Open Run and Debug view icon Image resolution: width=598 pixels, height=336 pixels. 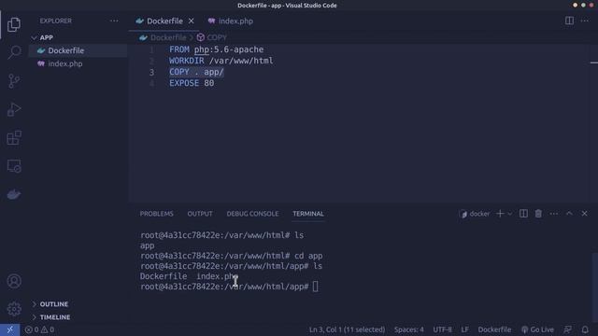pos(14,109)
